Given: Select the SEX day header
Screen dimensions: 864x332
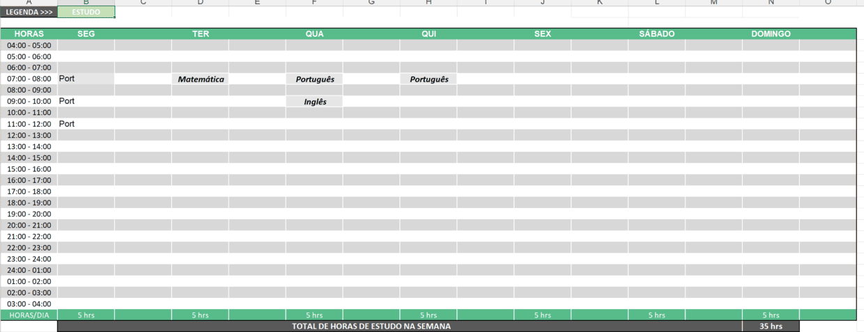Looking at the screenshot, I should 543,33.
